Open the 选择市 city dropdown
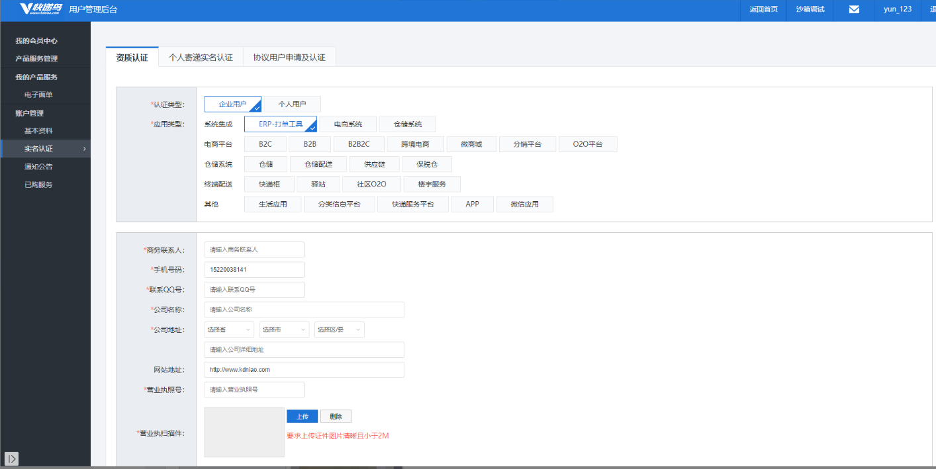 (284, 329)
